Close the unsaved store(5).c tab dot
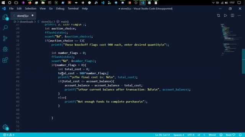The image size is (245, 137). tap(33, 16)
